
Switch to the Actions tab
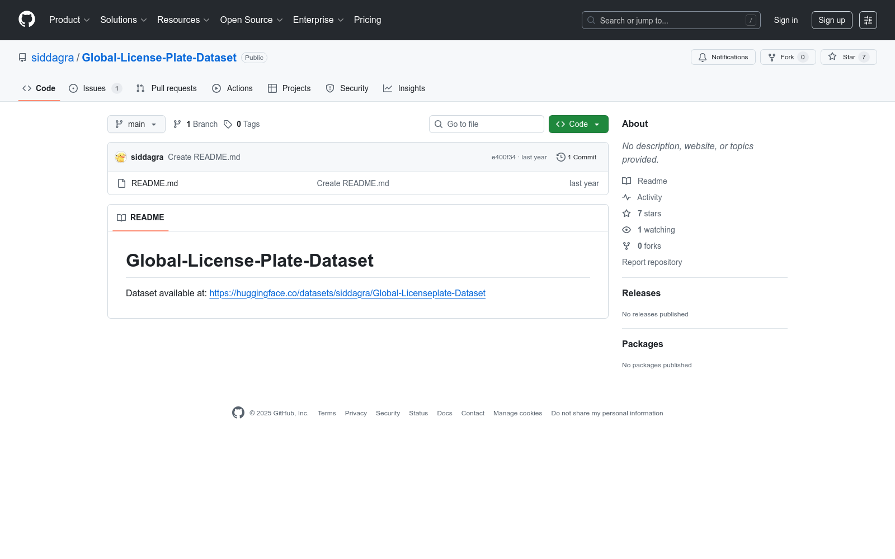[x=232, y=88]
